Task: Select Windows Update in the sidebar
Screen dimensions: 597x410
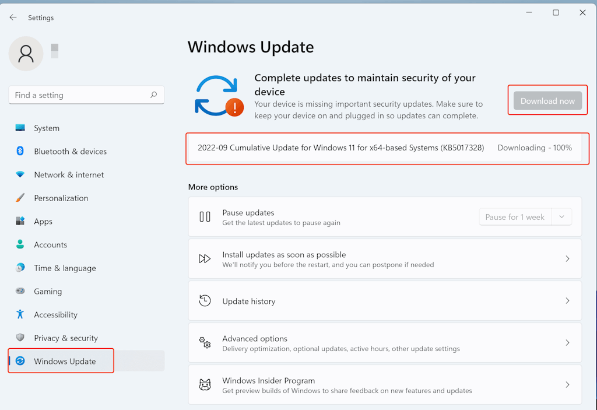Action: (86, 361)
